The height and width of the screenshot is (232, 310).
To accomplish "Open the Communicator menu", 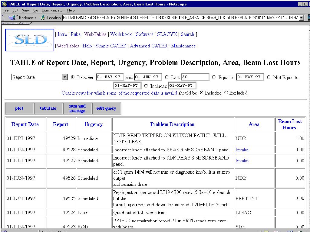I will [52, 10].
